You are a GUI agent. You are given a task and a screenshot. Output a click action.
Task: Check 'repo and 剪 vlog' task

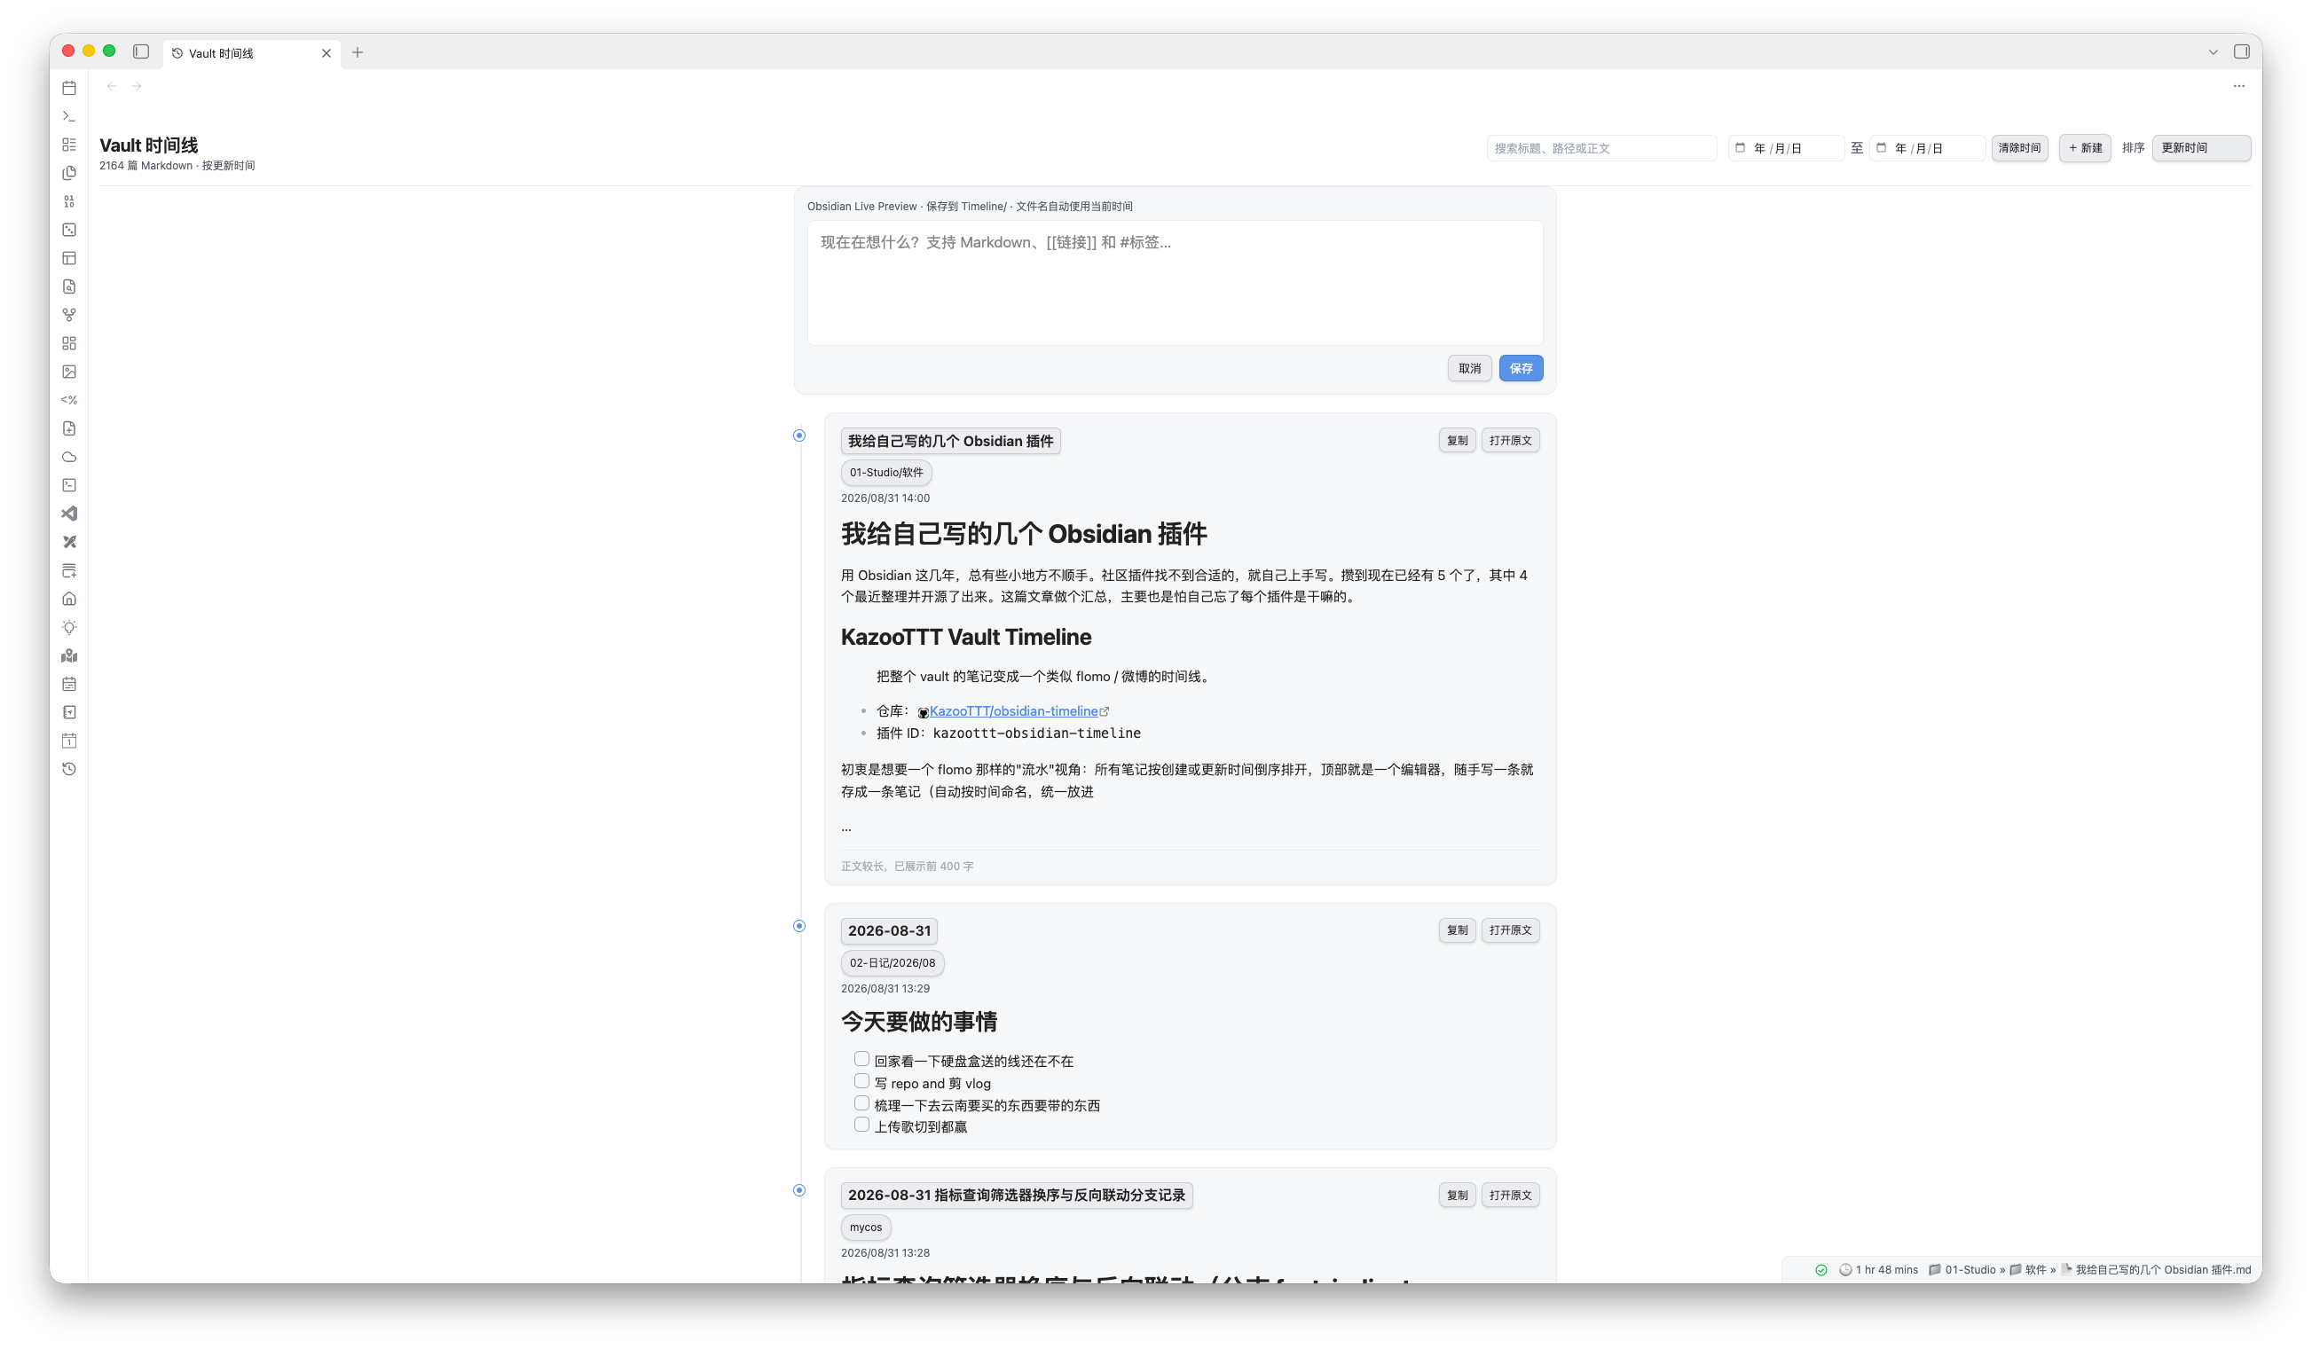click(x=861, y=1082)
